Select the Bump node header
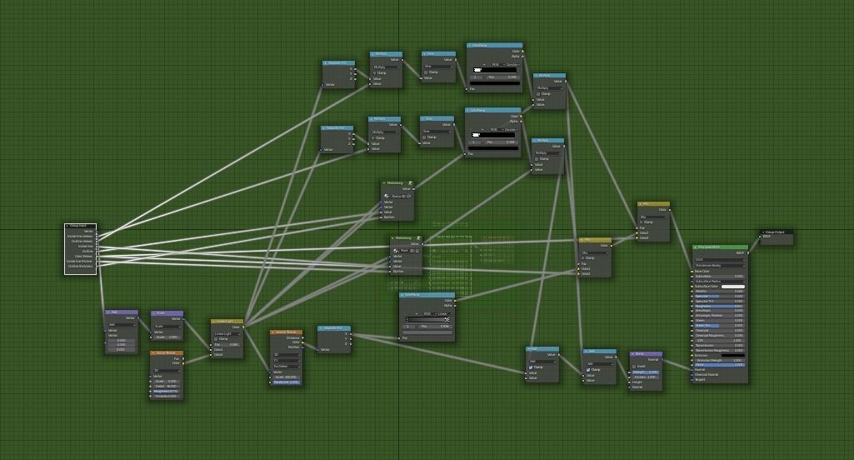854x460 pixels. point(647,353)
